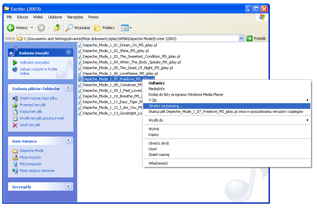This screenshot has width=317, height=209.
Task: Choose MediaInfo from context menu
Action: pos(227,89)
